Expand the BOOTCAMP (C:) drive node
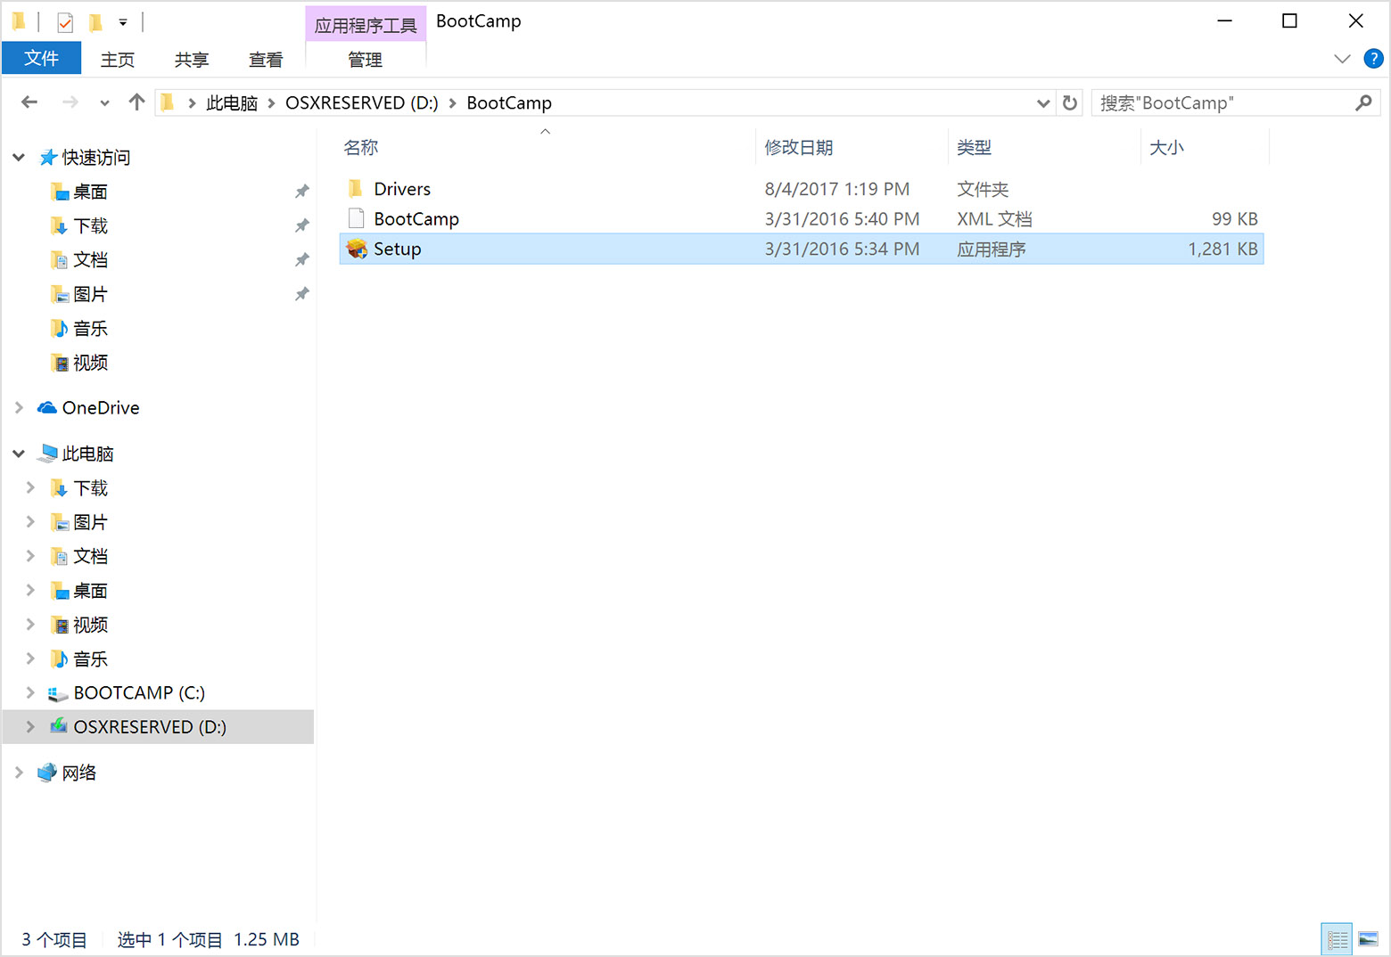 pyautogui.click(x=30, y=692)
